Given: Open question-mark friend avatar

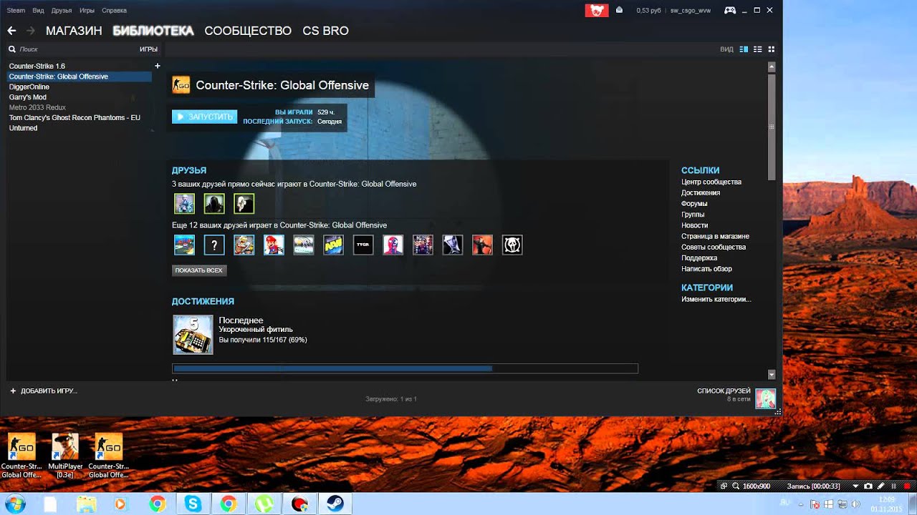Looking at the screenshot, I should tap(214, 245).
